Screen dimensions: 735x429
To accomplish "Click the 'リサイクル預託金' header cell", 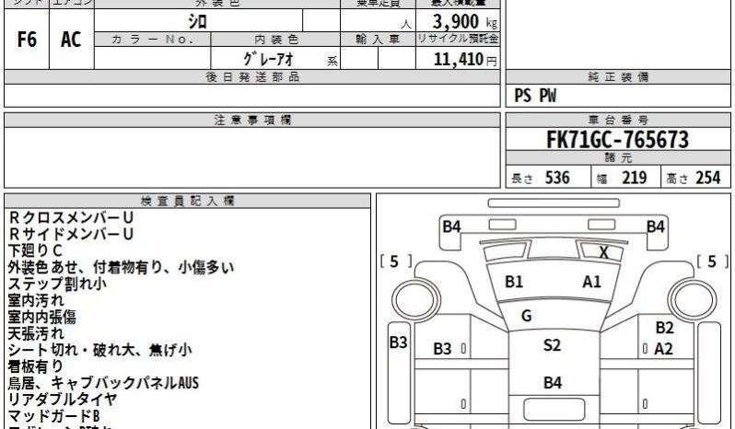I will point(458,40).
